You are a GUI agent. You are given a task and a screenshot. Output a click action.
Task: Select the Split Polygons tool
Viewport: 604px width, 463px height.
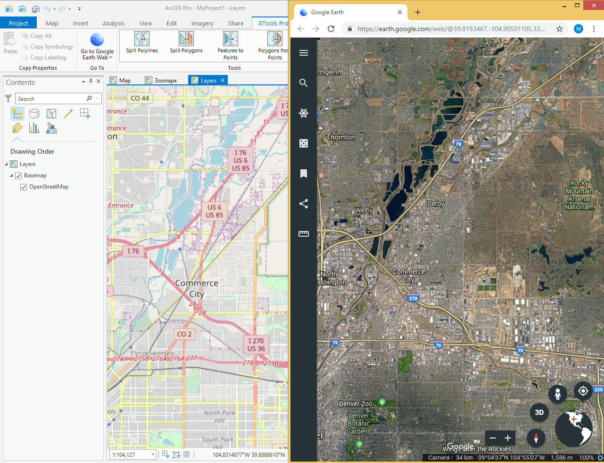coord(186,42)
